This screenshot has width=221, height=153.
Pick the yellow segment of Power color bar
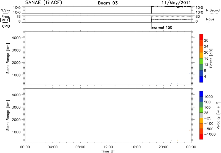[x=201, y=55]
